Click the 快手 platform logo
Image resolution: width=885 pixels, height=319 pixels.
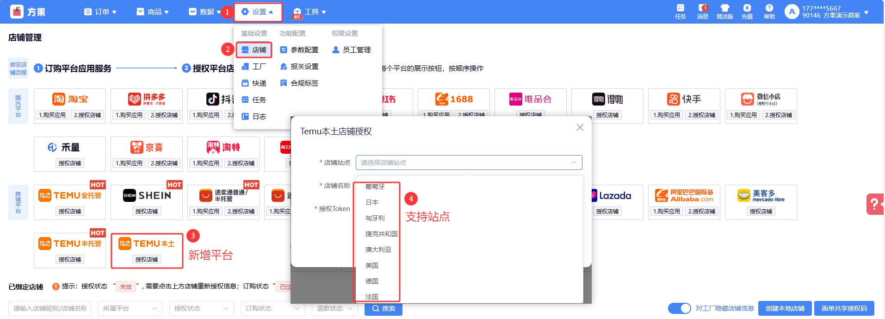point(684,99)
